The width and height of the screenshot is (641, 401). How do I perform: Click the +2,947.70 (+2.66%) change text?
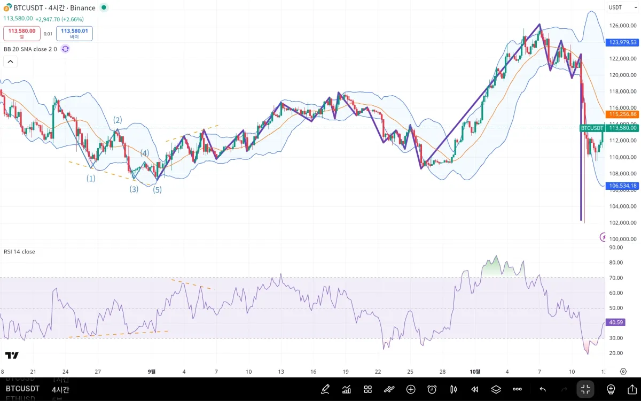[x=60, y=19]
